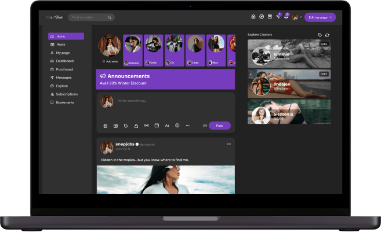Click the purple Post button
The image size is (381, 232).
coord(219,126)
